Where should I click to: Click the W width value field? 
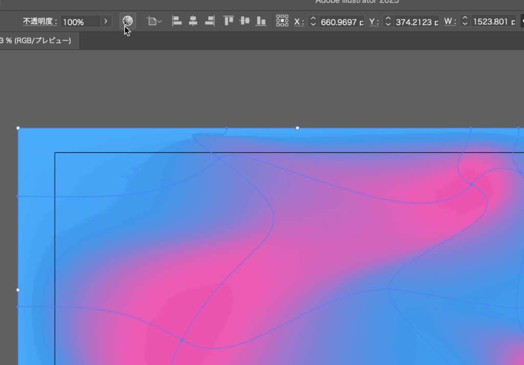494,22
